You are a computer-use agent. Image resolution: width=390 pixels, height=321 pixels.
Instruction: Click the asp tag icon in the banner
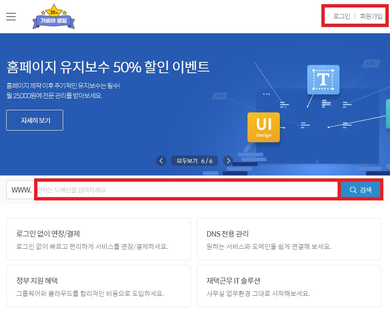click(x=220, y=95)
